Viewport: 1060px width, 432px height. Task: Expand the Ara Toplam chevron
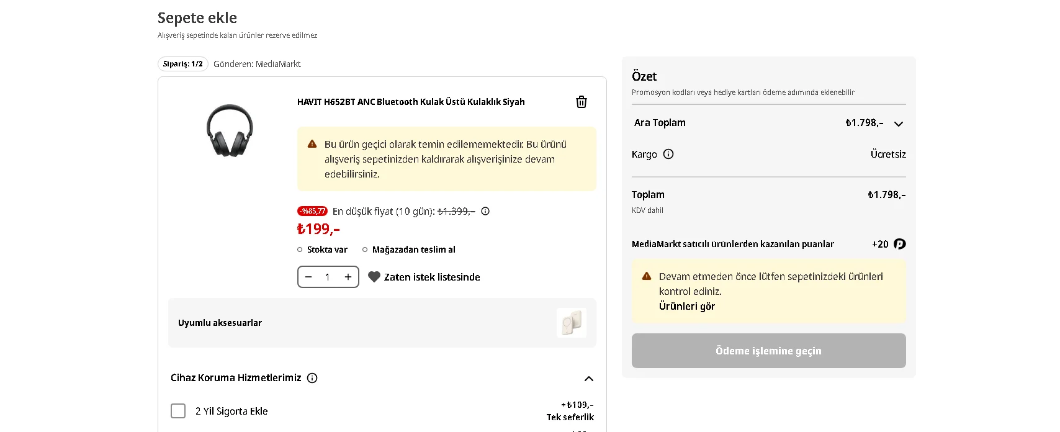coord(899,124)
